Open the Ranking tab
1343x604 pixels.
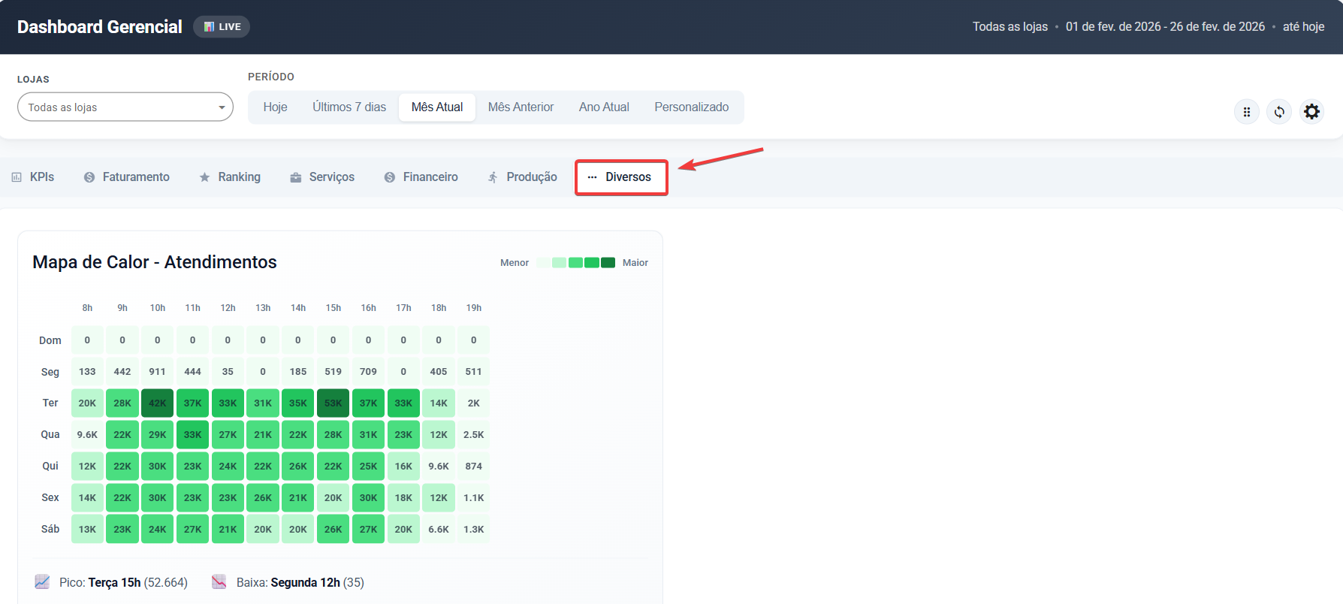230,177
